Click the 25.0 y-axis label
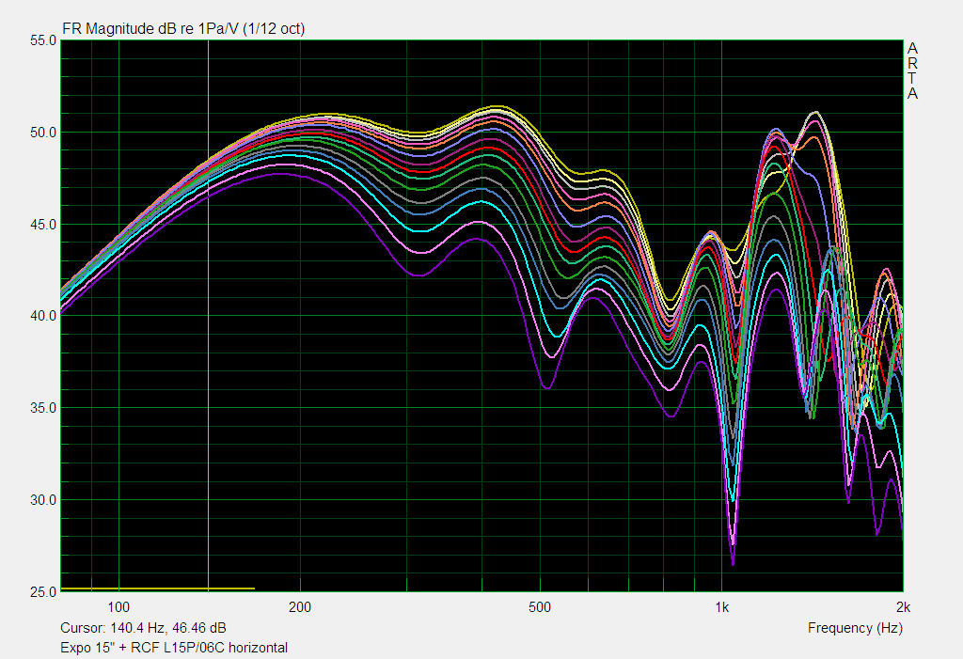Image resolution: width=963 pixels, height=659 pixels. pyautogui.click(x=43, y=592)
